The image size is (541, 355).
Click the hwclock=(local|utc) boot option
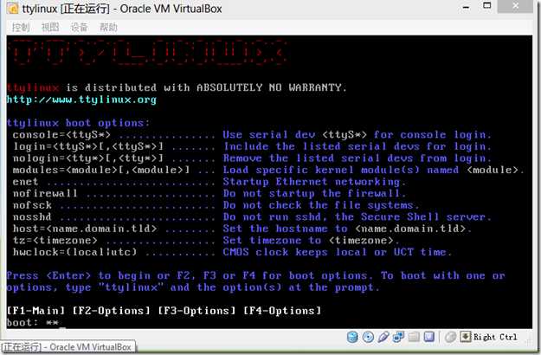click(x=74, y=252)
